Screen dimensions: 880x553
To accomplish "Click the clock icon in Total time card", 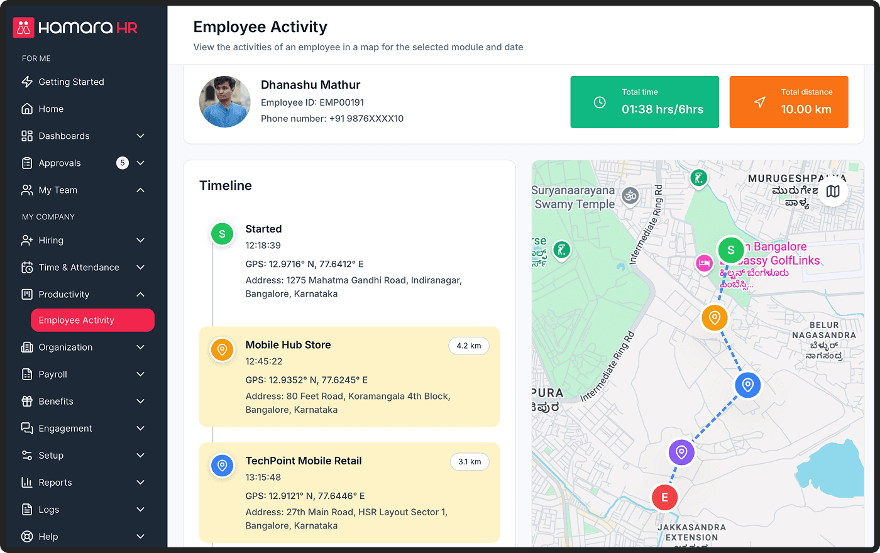I will tap(600, 102).
